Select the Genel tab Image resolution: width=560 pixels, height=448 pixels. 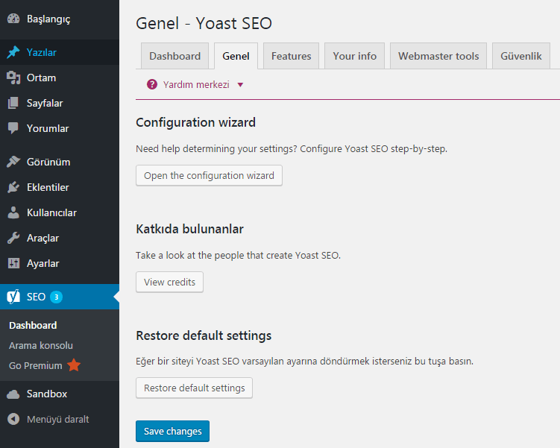coord(236,56)
